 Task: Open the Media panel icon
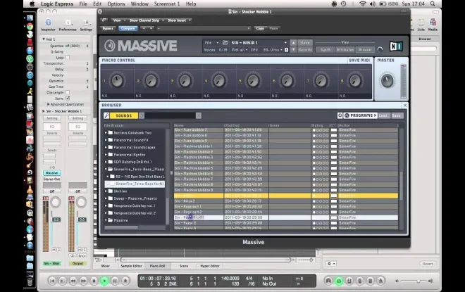point(433,23)
